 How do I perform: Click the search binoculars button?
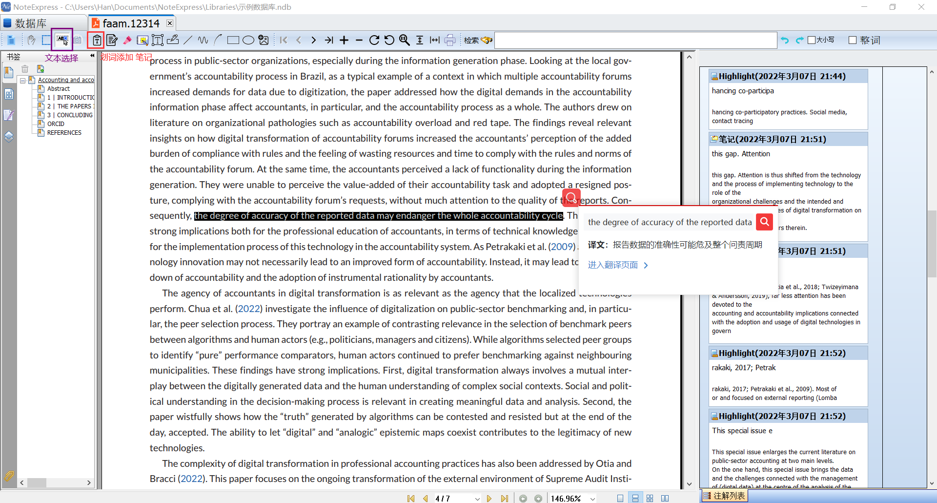point(478,40)
